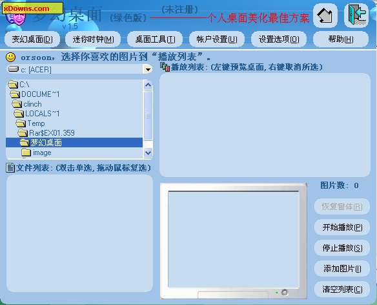Open the 变幻桌面(D) menu
Screen dimensions: 377x305
[x=32, y=39]
